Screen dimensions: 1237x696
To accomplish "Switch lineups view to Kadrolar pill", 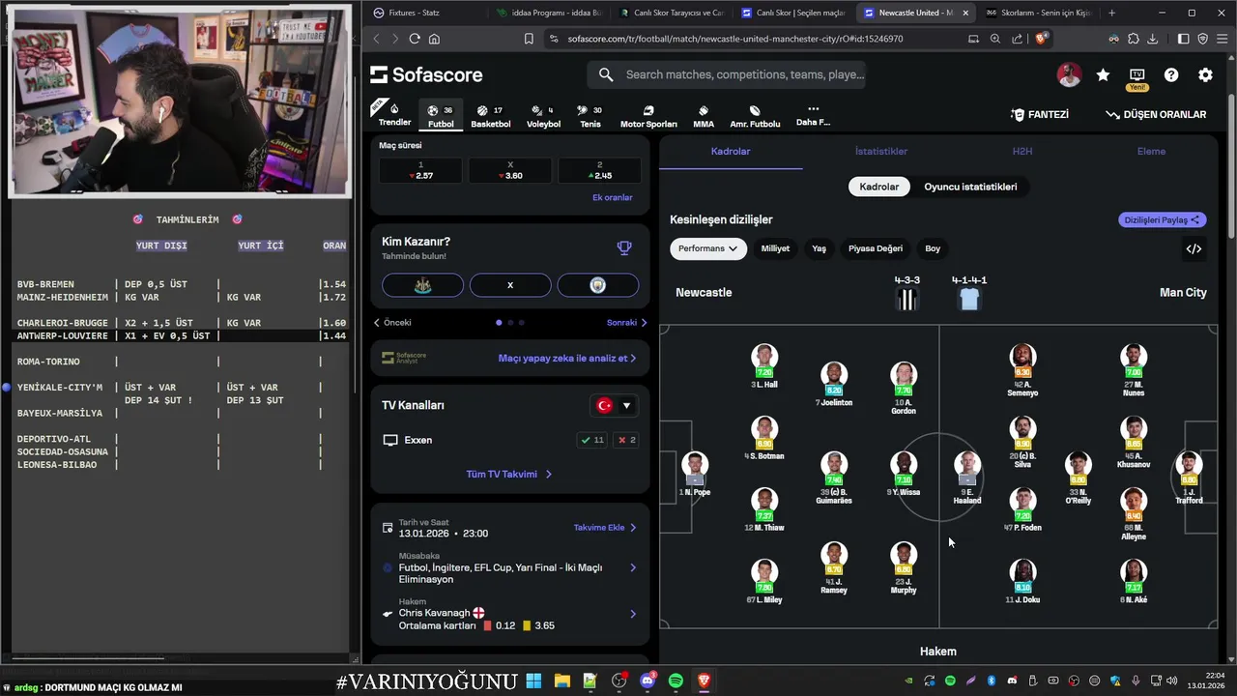I will click(879, 187).
